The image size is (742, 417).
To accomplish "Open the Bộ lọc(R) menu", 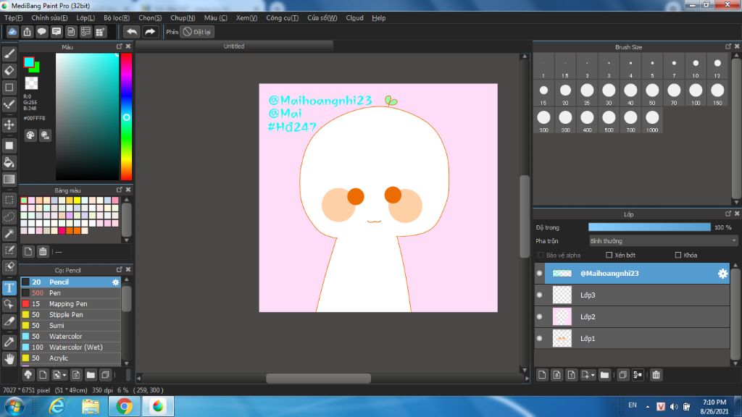I will coord(117,18).
